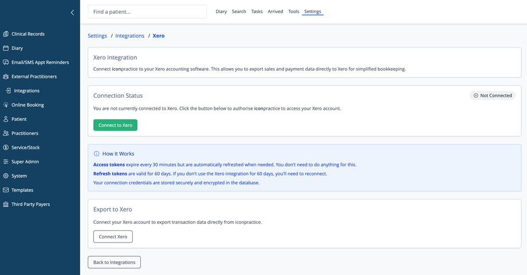Screen dimensions: 527x275
Task: Click the Service/Stock dollar icon
Action: pyautogui.click(x=6, y=148)
